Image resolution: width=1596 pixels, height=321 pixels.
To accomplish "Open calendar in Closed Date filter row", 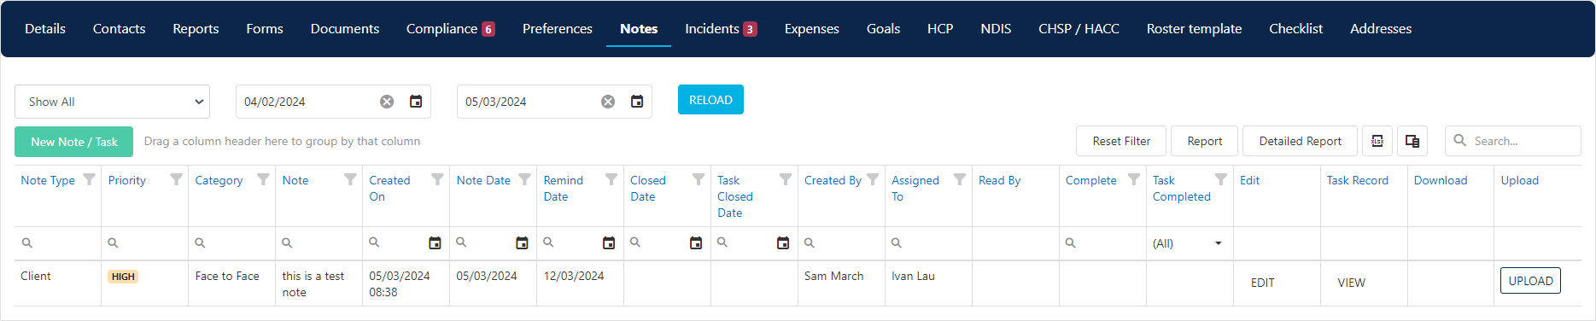I will (696, 243).
